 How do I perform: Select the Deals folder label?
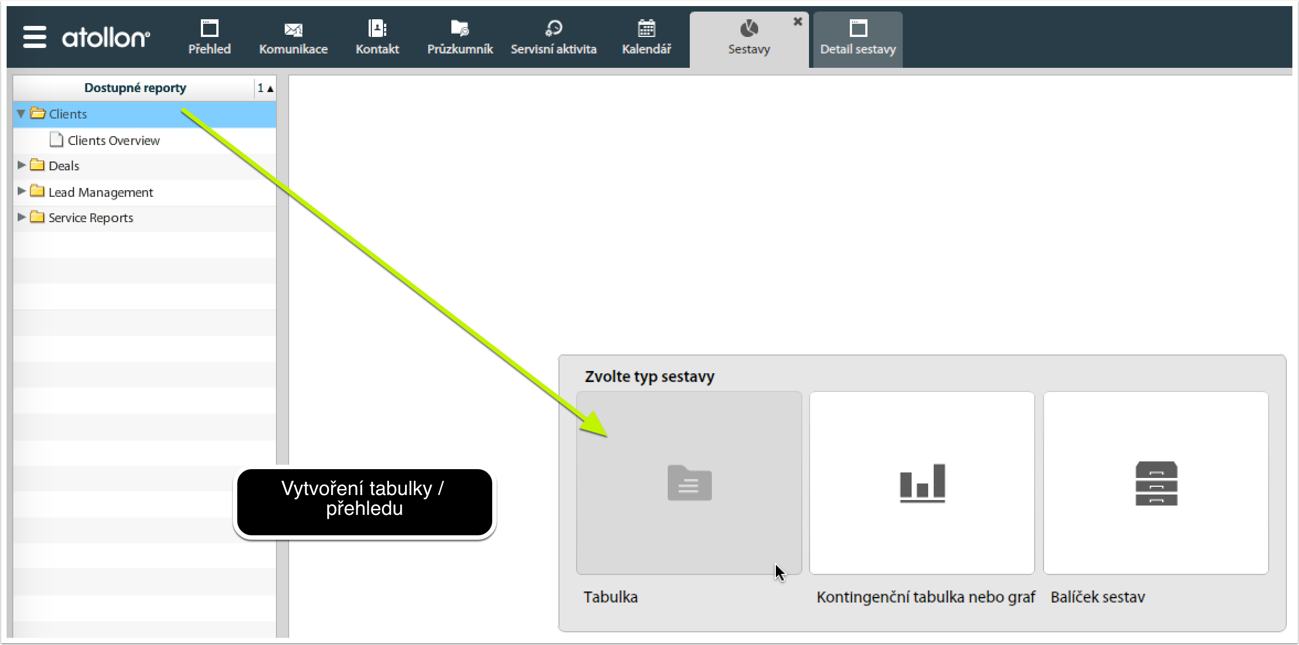[x=64, y=166]
